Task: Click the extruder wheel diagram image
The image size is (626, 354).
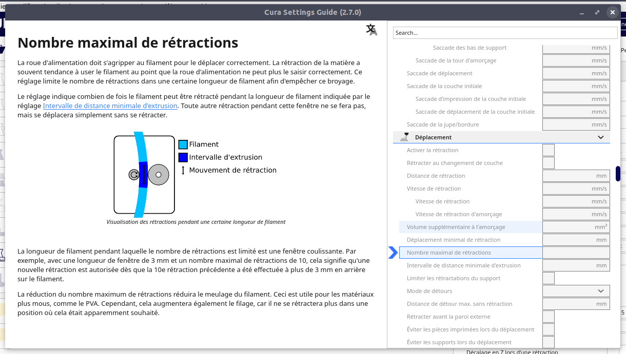Action: click(144, 175)
